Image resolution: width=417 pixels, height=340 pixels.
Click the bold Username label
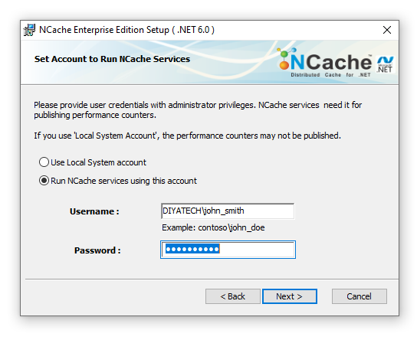click(94, 211)
